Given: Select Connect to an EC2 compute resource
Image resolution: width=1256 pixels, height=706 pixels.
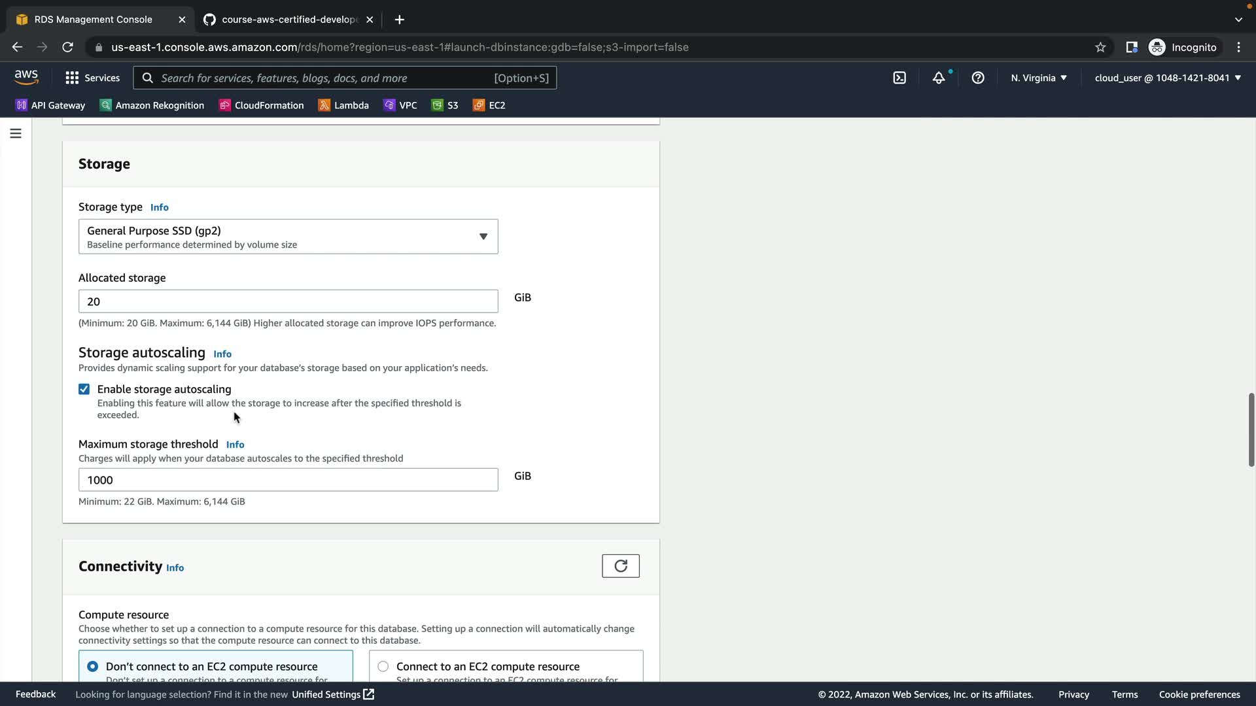Looking at the screenshot, I should [x=383, y=666].
